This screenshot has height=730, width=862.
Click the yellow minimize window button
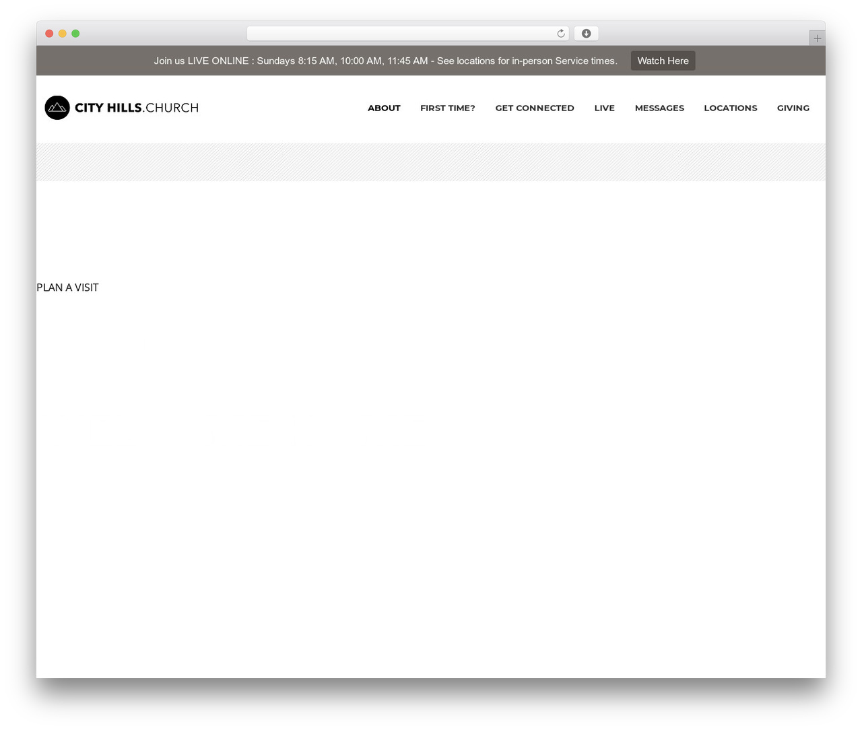click(x=62, y=34)
